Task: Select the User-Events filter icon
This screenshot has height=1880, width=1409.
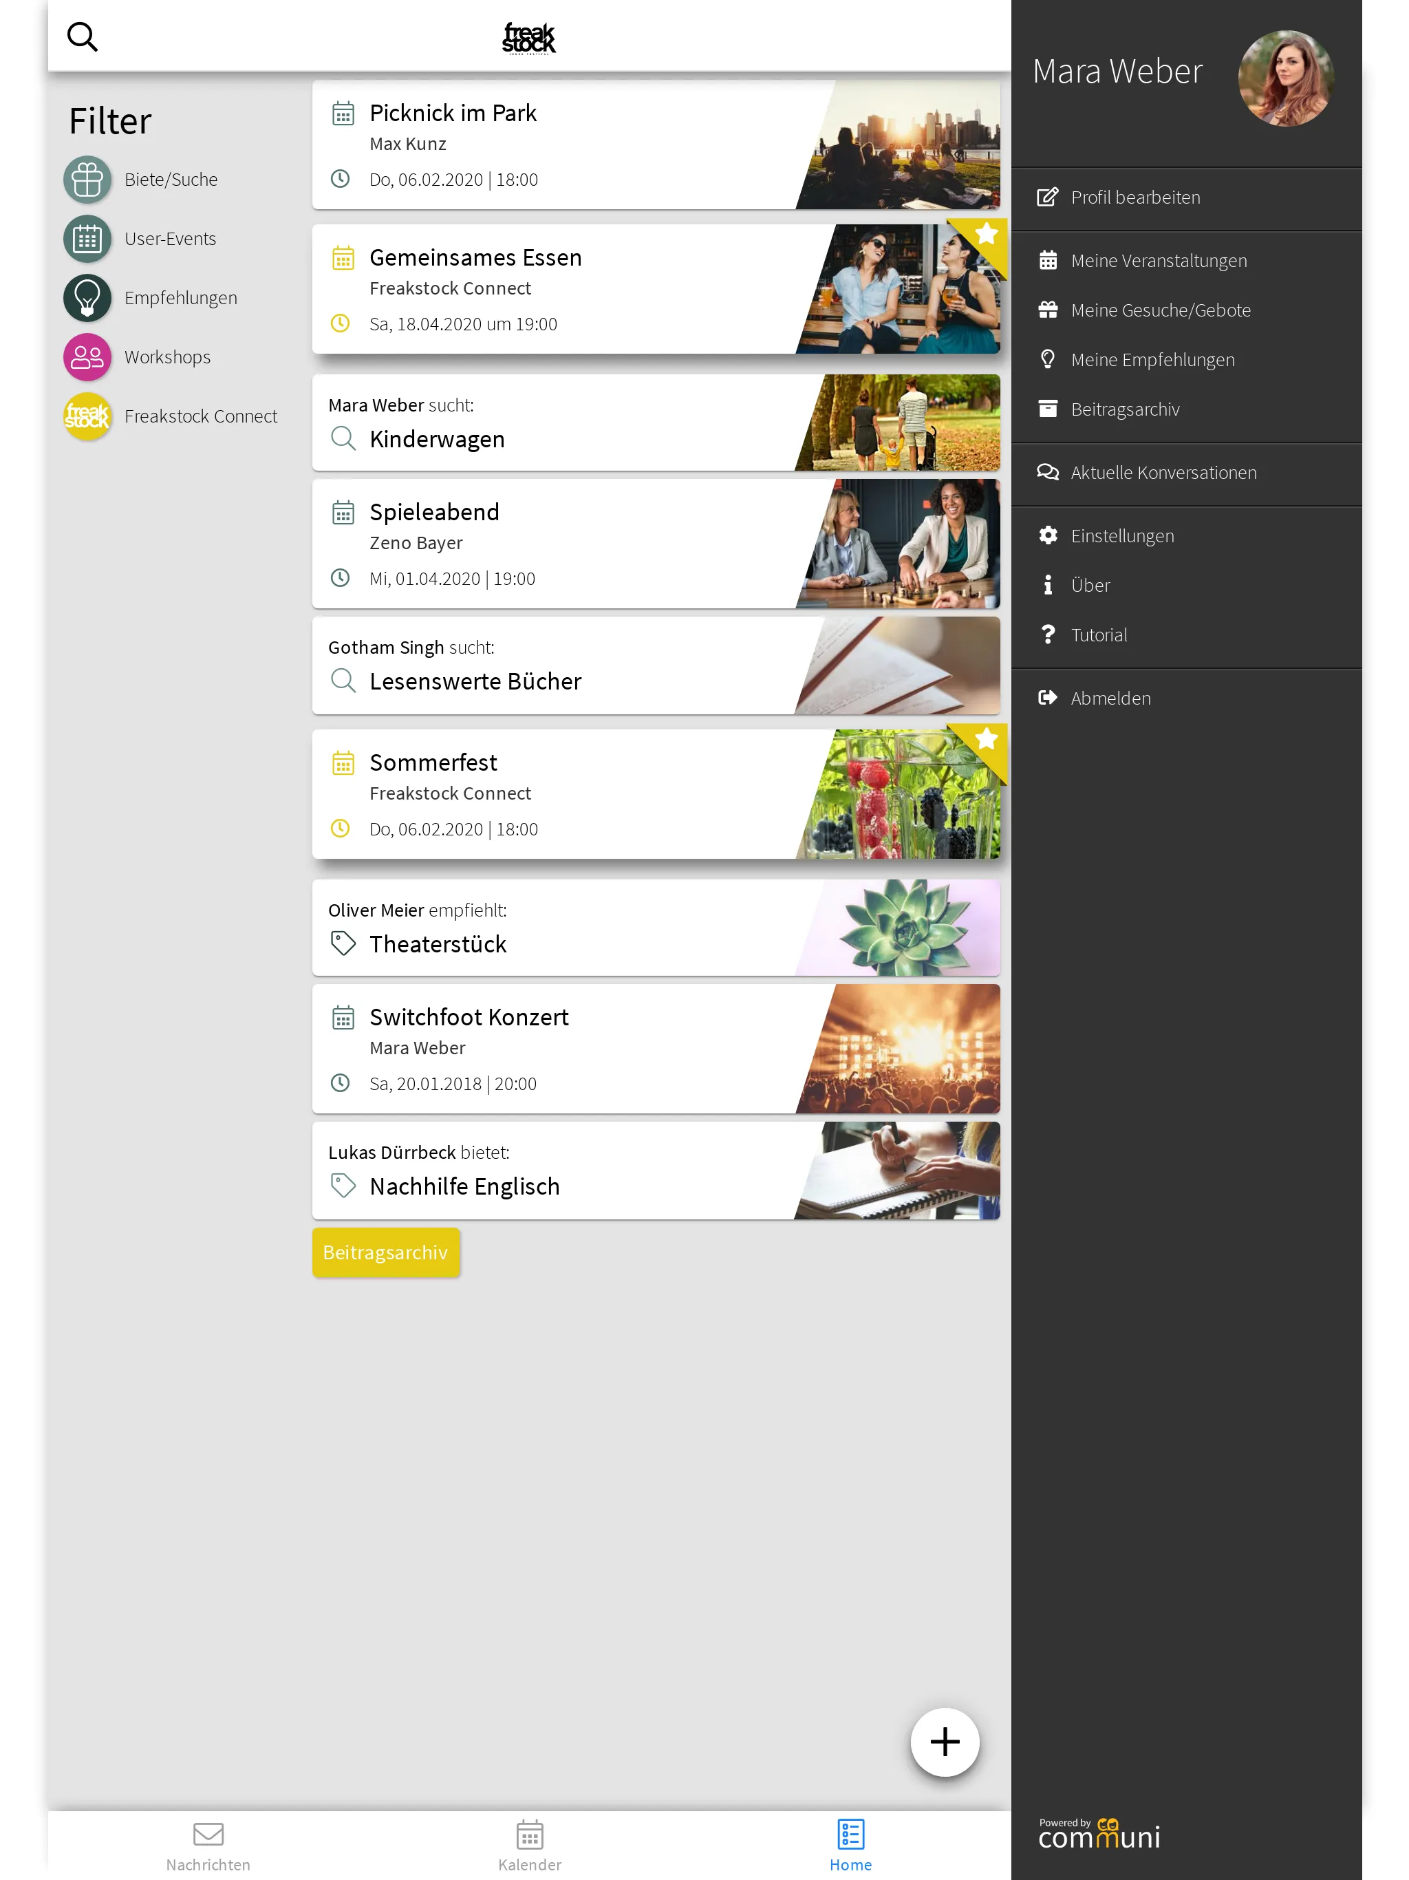Action: (x=87, y=237)
